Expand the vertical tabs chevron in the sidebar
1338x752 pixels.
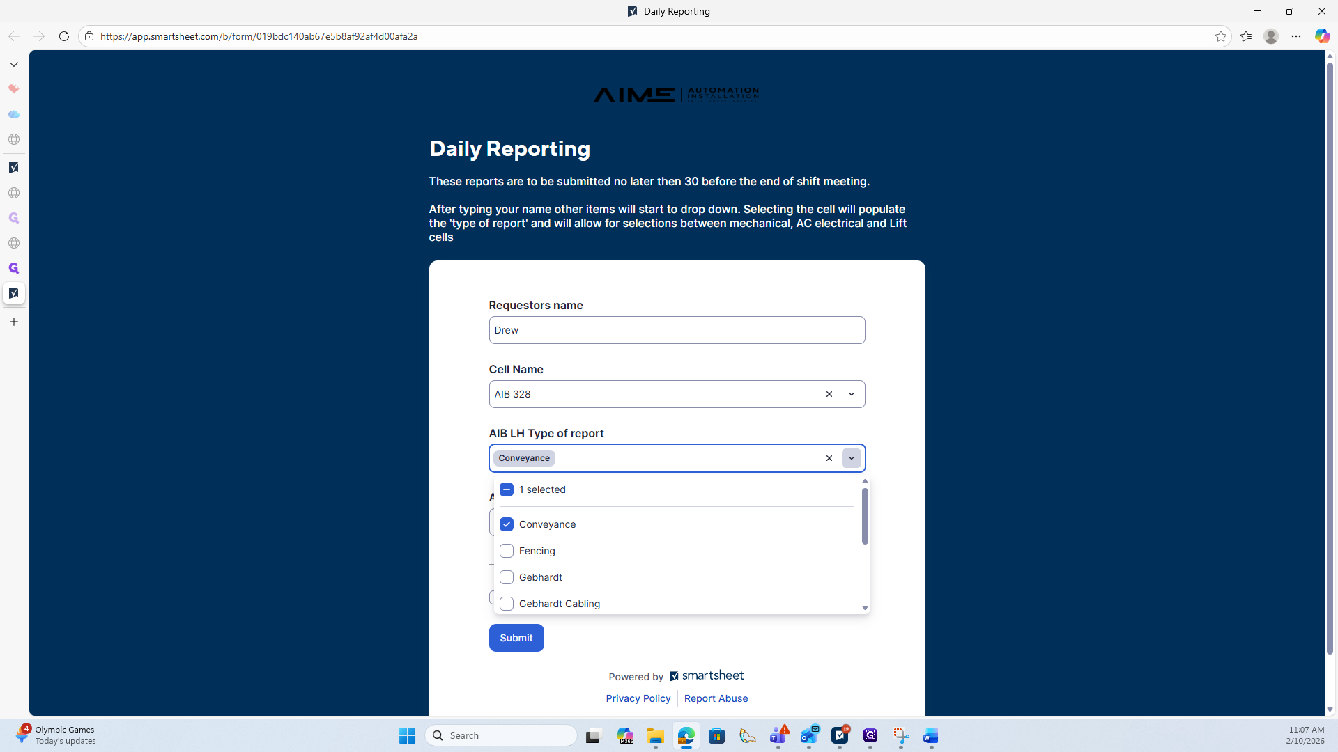click(14, 64)
